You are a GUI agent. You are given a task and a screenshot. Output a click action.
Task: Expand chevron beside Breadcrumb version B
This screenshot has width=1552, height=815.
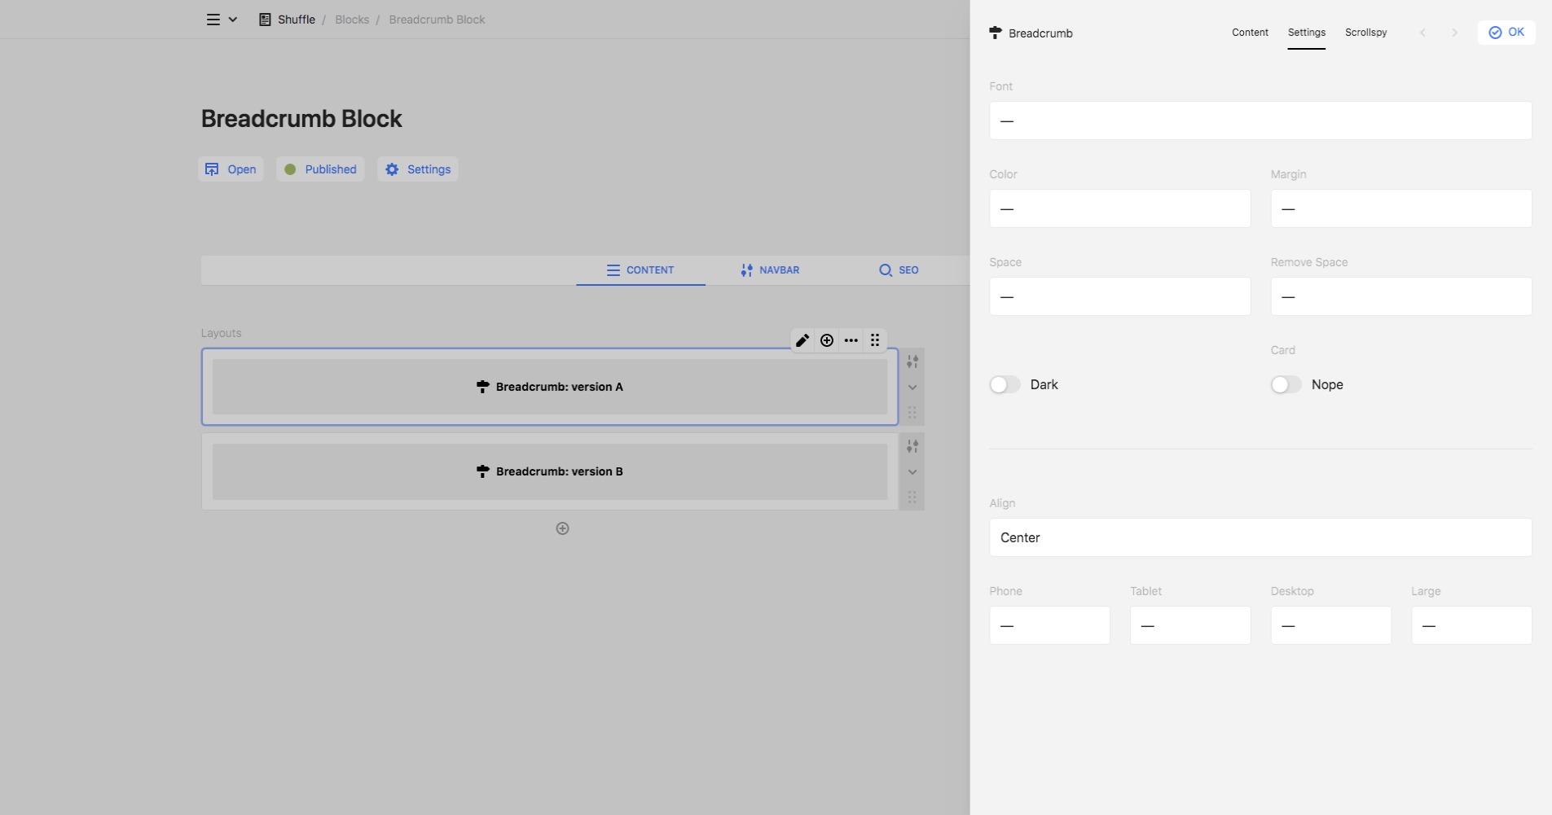912,472
